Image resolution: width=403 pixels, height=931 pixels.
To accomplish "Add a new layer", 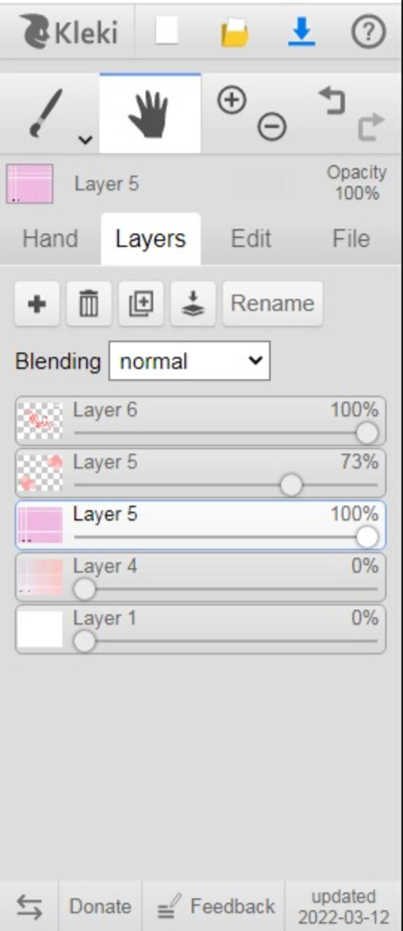I will 37,304.
